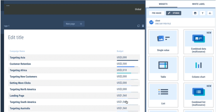The height and width of the screenshot is (112, 216).
Task: Add a Single value widget
Action: 163,42
